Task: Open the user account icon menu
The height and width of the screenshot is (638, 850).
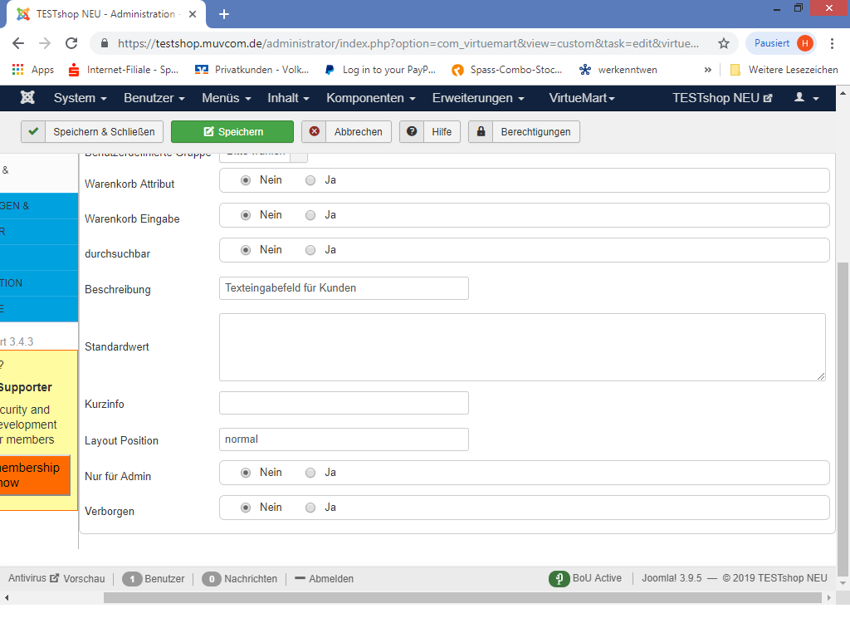Action: point(805,98)
